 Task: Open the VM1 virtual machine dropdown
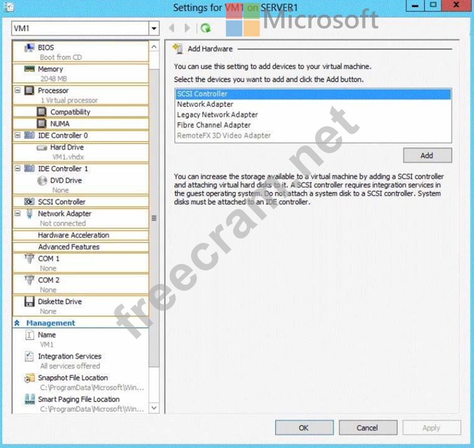pos(154,29)
